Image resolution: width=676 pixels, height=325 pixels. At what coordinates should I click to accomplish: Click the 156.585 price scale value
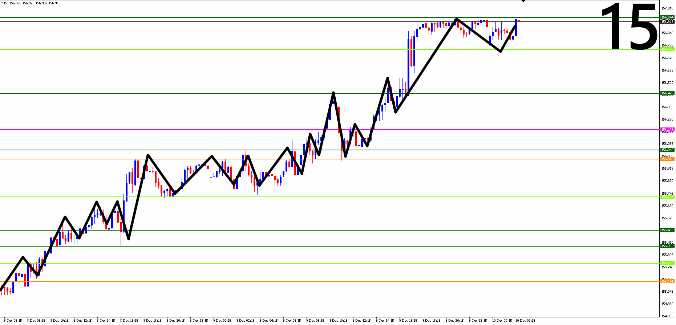[x=667, y=70]
